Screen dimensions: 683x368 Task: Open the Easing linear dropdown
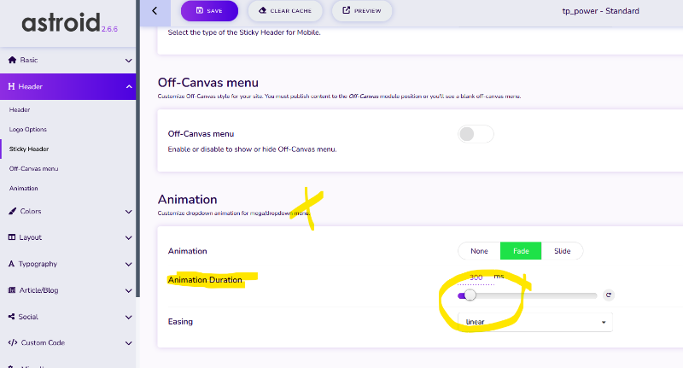tap(535, 322)
